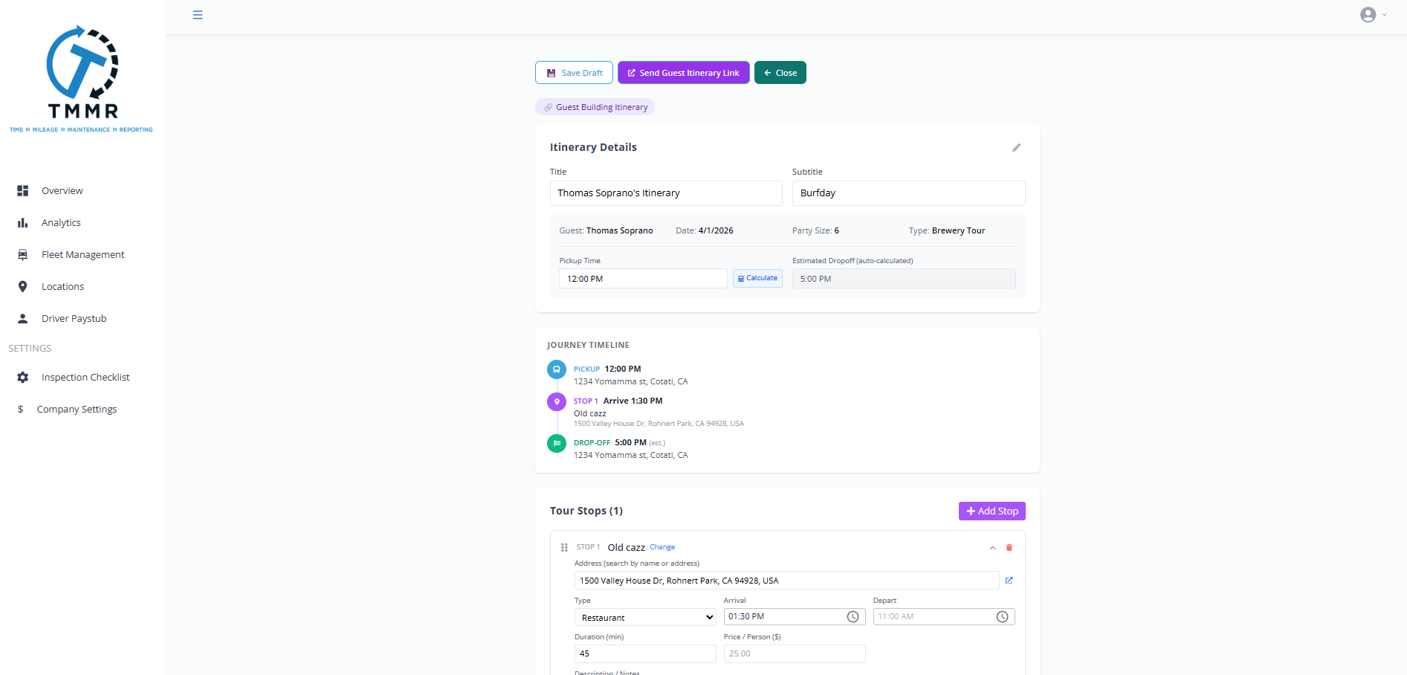Click the green Close button
This screenshot has width=1407, height=675.
pyautogui.click(x=780, y=73)
